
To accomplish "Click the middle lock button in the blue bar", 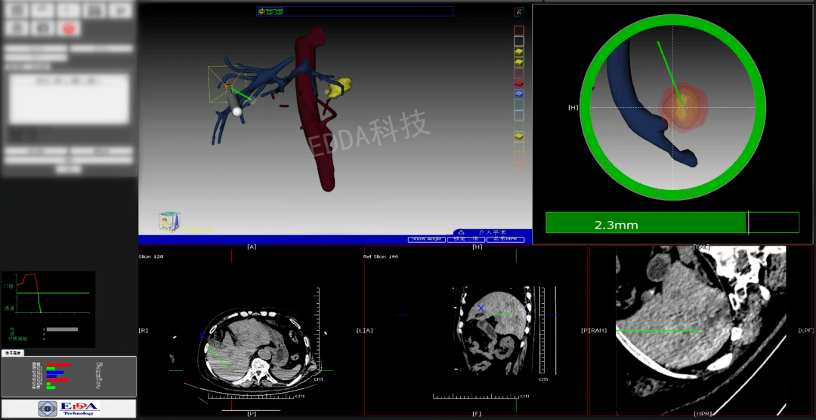I will (x=465, y=239).
